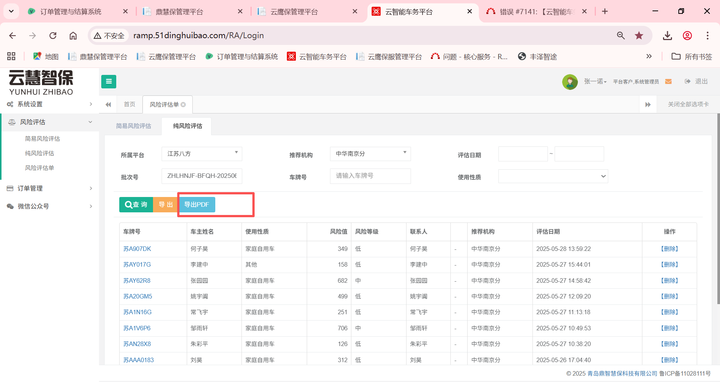The width and height of the screenshot is (720, 382).
Task: Open the 推荐机构 dropdown
Action: tap(370, 154)
